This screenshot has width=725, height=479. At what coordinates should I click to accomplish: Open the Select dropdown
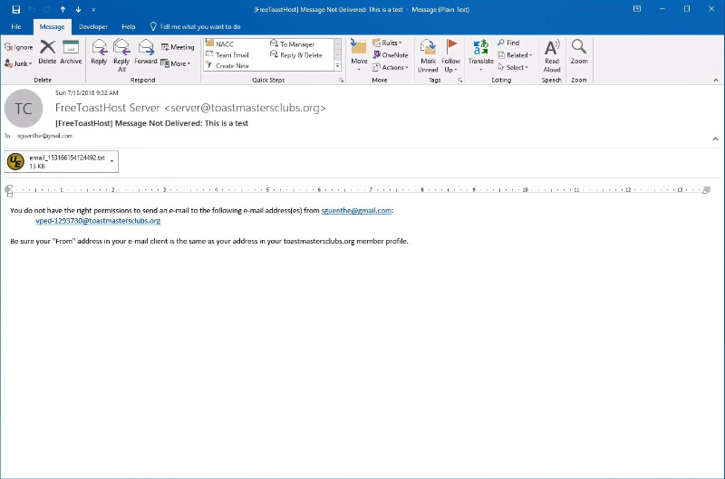513,67
